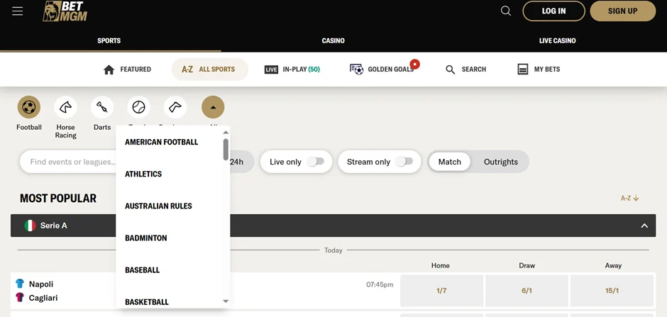
Task: Select the Darts sport icon
Action: coord(102,107)
